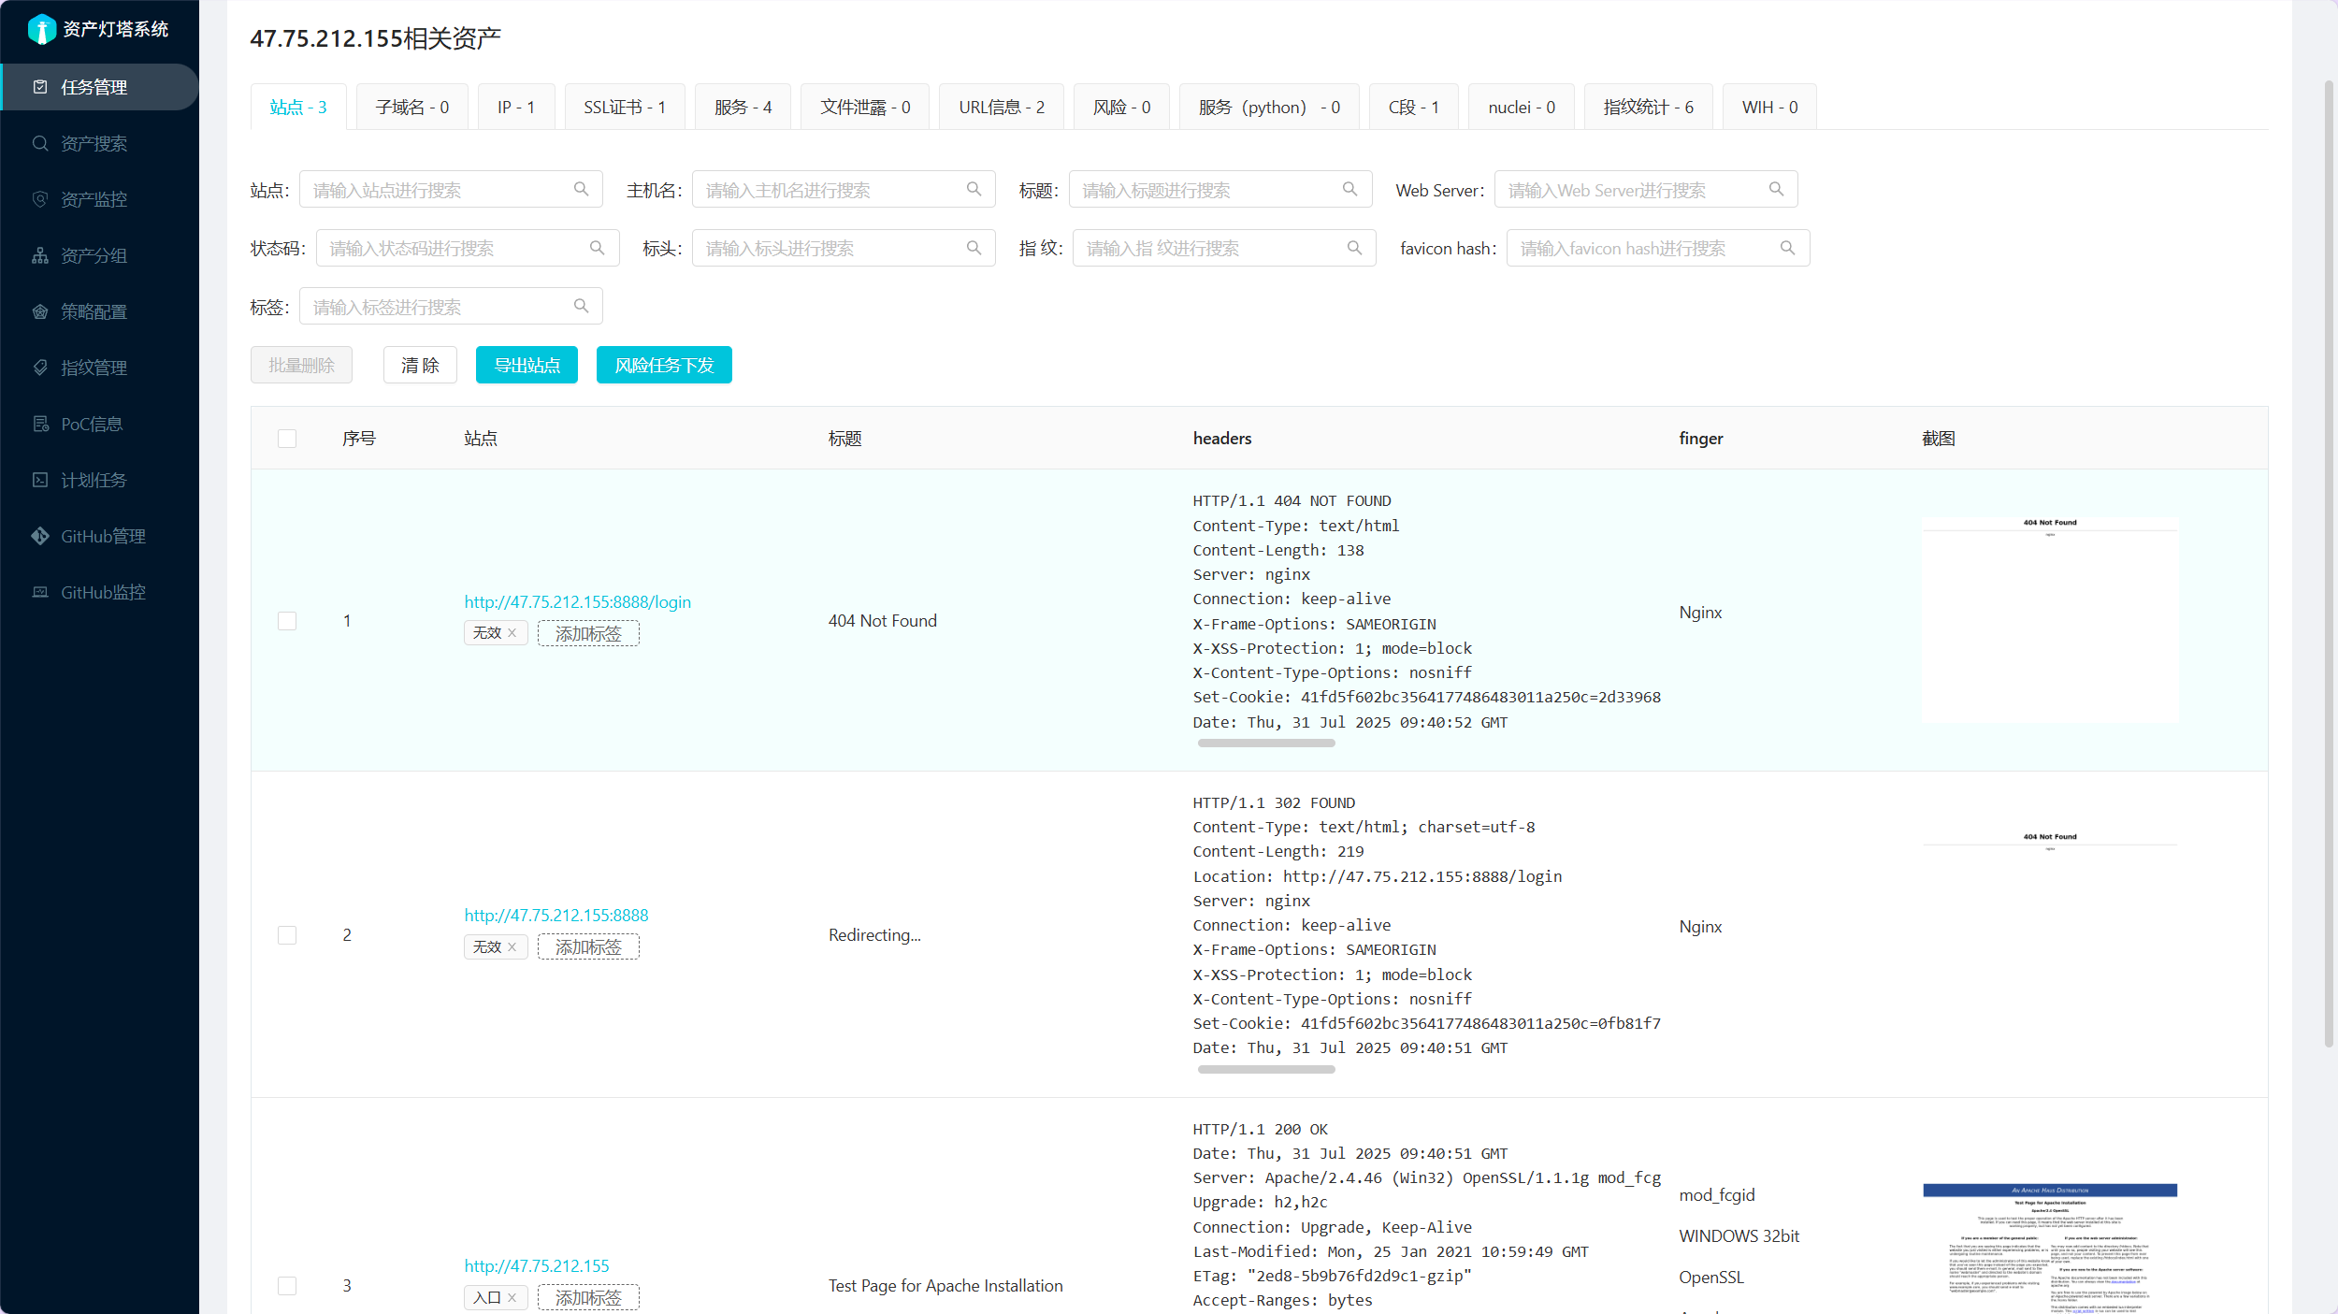Switch to the 服务 - 4 tab

(743, 108)
